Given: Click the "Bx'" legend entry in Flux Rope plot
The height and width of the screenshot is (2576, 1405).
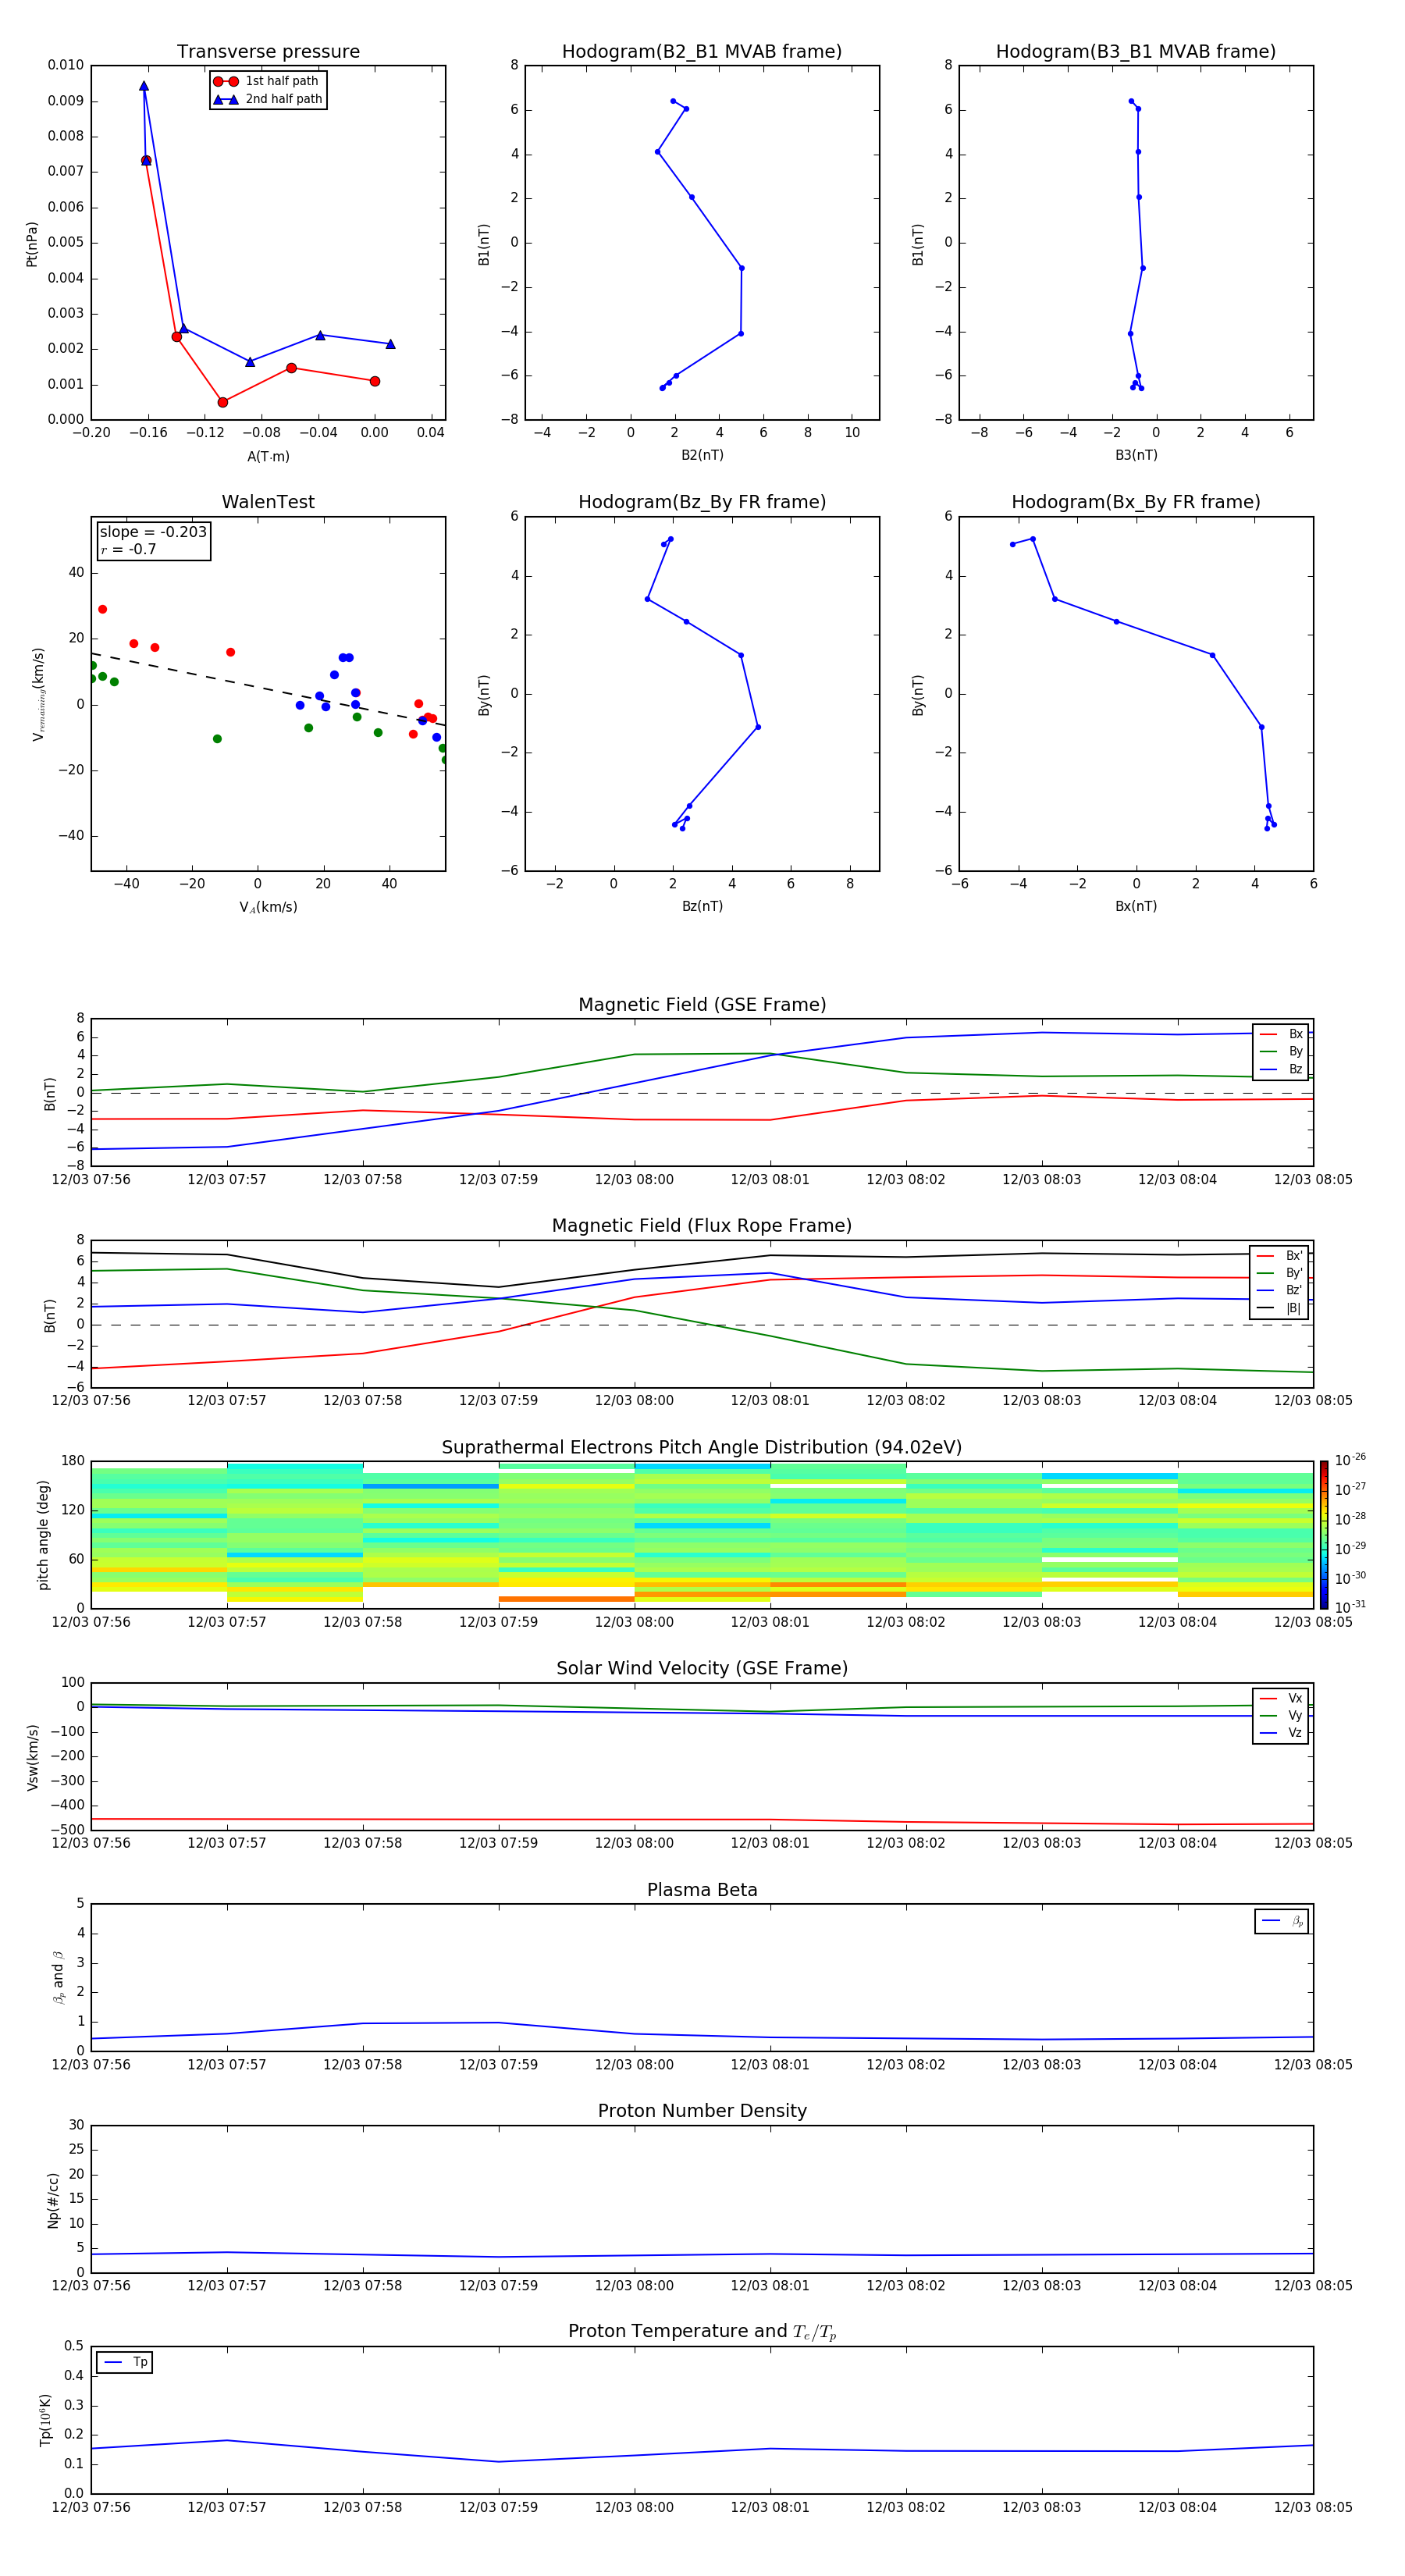Looking at the screenshot, I should pyautogui.click(x=1279, y=1256).
